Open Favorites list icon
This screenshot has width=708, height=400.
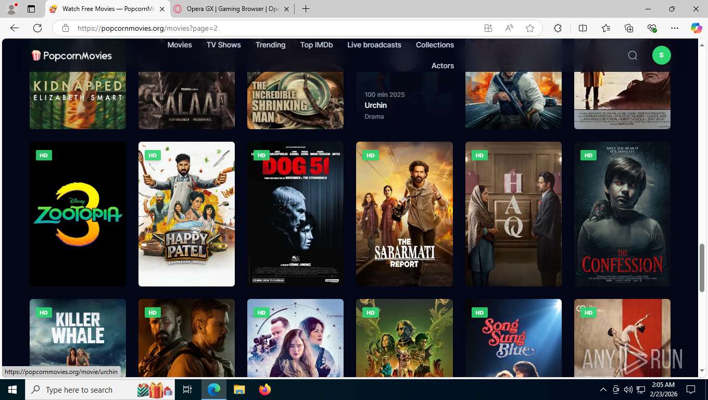tap(606, 28)
